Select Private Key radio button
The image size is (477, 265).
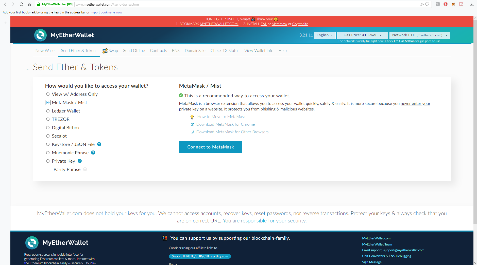point(48,161)
